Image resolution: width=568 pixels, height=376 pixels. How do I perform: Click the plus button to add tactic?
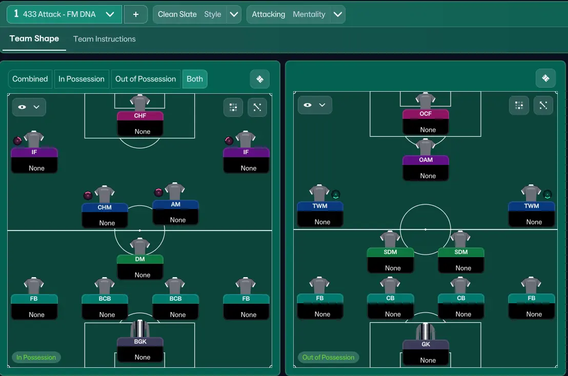(x=136, y=14)
